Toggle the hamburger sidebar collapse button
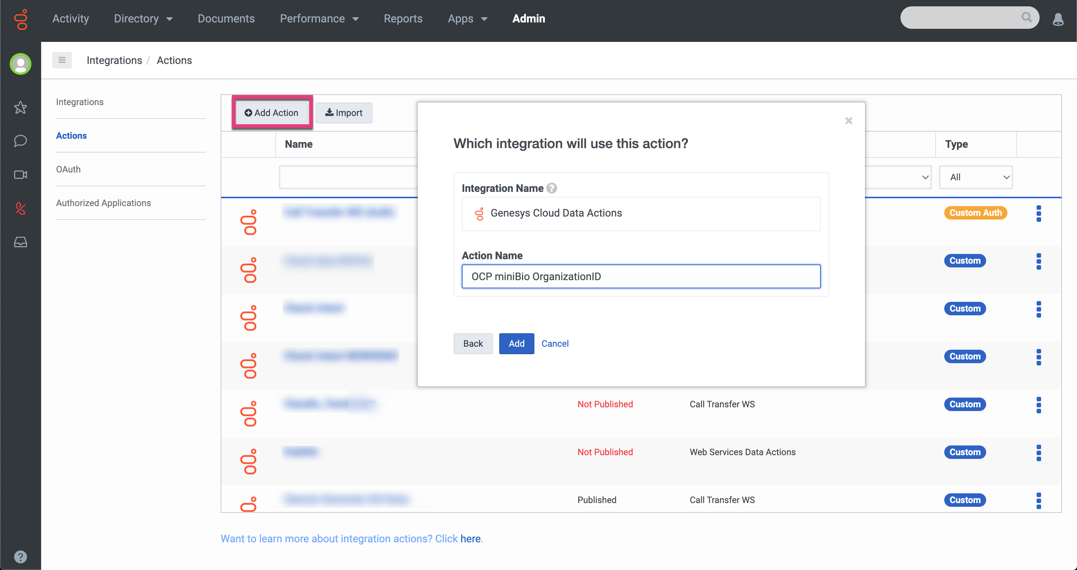The width and height of the screenshot is (1077, 570). coord(62,60)
